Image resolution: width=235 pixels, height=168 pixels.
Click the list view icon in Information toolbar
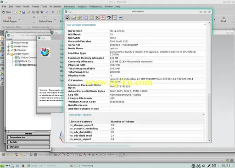tap(115, 17)
